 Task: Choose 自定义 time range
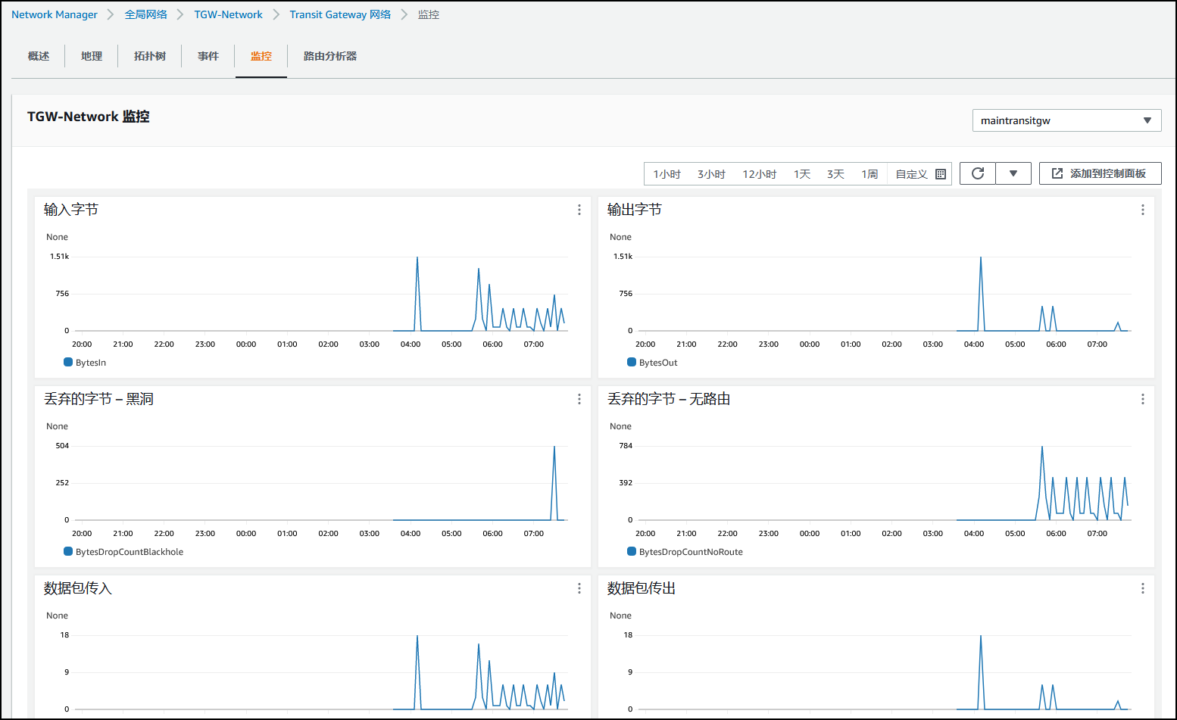click(912, 174)
